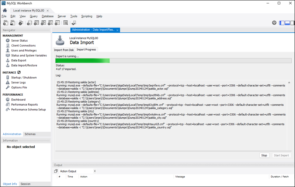Viewport: 295px width, 187px height.
Task: Click the Duration / Fetch column header
Action: tap(280, 177)
